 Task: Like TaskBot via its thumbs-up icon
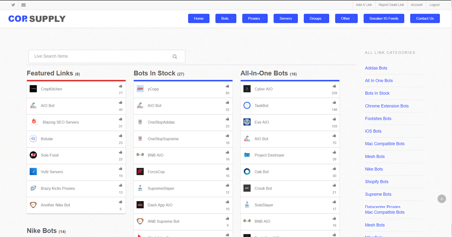(x=334, y=103)
